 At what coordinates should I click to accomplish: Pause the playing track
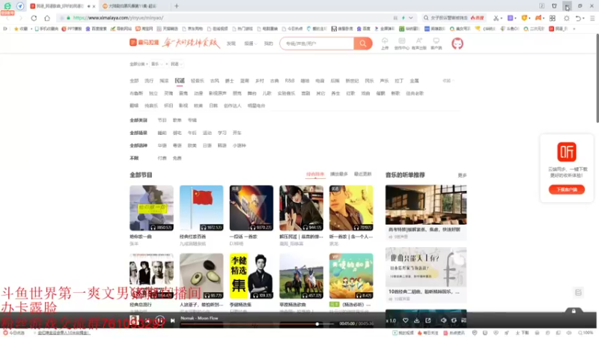[160, 321]
